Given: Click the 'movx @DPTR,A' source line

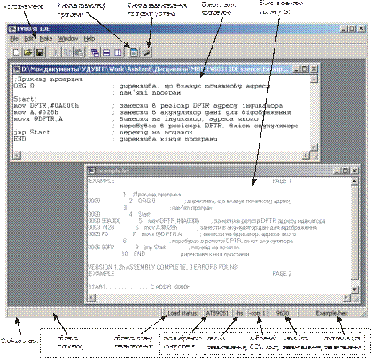Looking at the screenshot, I should coord(38,118).
